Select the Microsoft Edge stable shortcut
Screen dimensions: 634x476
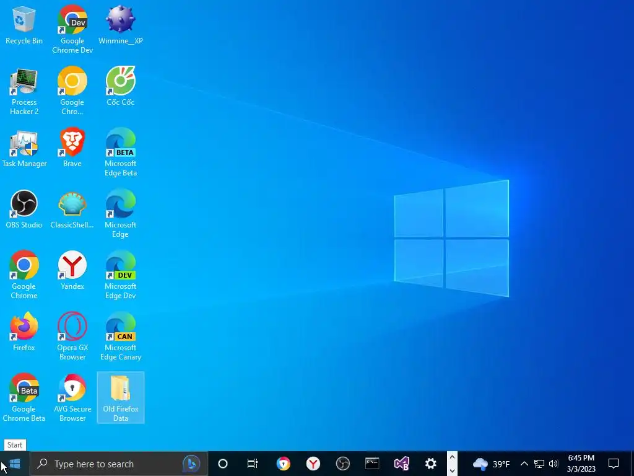click(121, 214)
